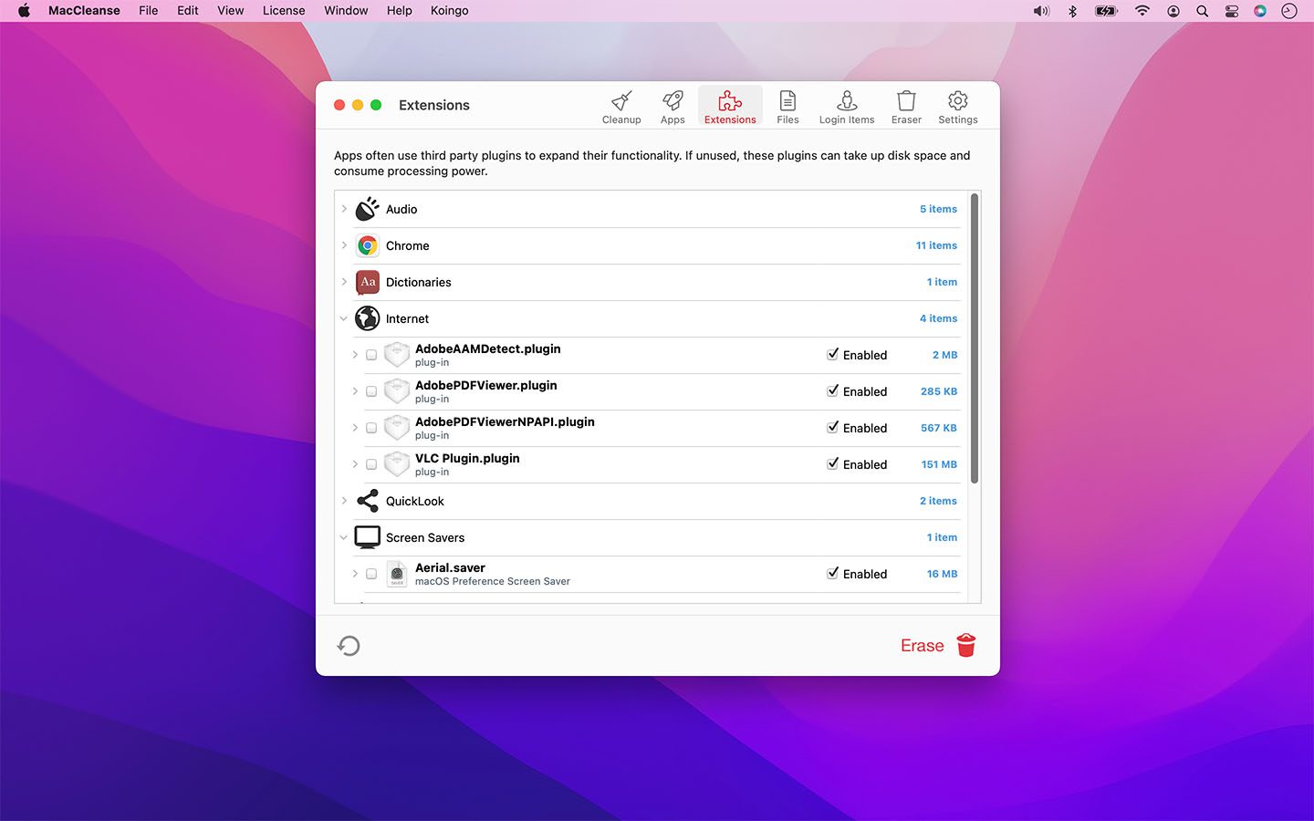The image size is (1314, 821).
Task: Click the Erase button text
Action: [x=922, y=646]
